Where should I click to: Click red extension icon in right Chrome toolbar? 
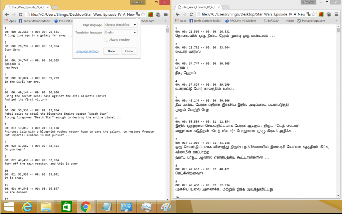click(x=321, y=14)
